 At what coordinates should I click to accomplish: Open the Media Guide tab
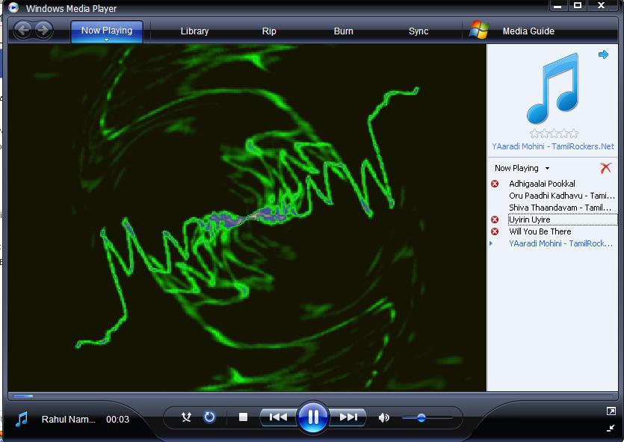tap(528, 31)
